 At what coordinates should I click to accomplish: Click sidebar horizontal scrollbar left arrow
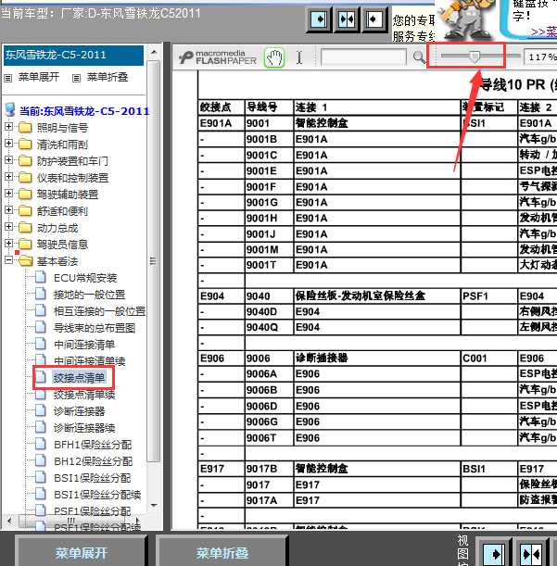pyautogui.click(x=9, y=521)
